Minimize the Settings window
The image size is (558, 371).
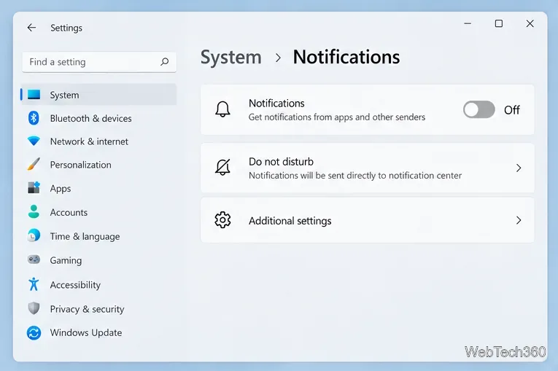pyautogui.click(x=468, y=23)
